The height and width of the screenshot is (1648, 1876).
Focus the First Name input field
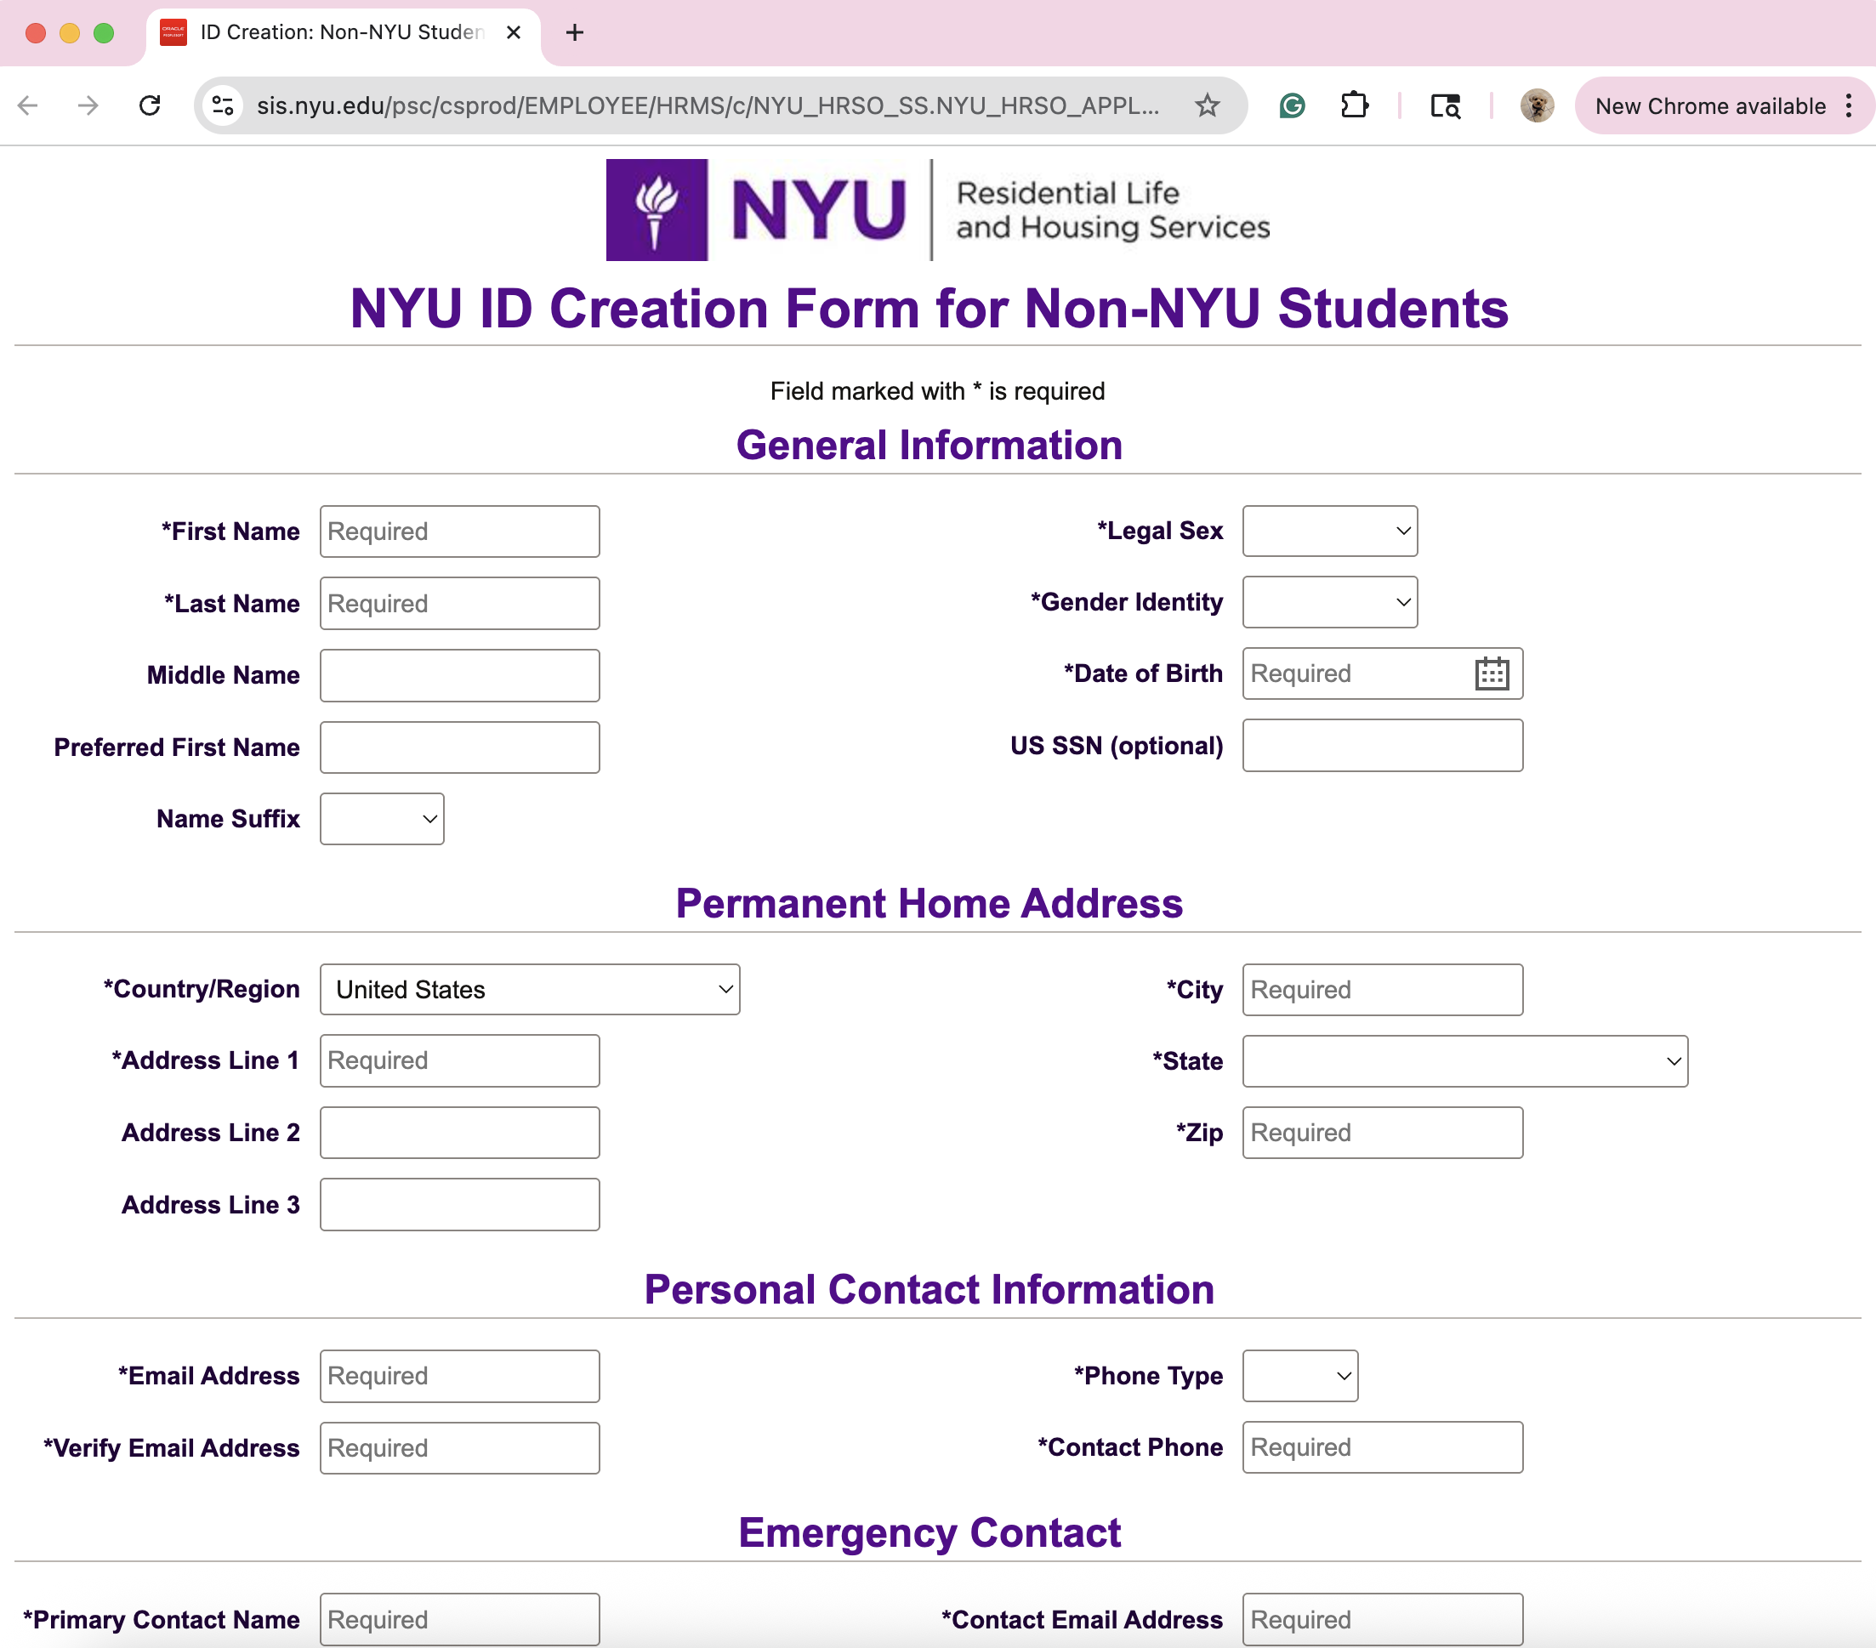click(459, 531)
